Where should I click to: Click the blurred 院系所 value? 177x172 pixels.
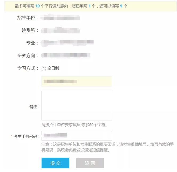click(61, 30)
